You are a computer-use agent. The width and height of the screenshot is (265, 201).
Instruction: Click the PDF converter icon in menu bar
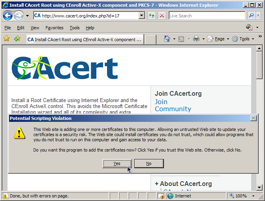pos(249,27)
